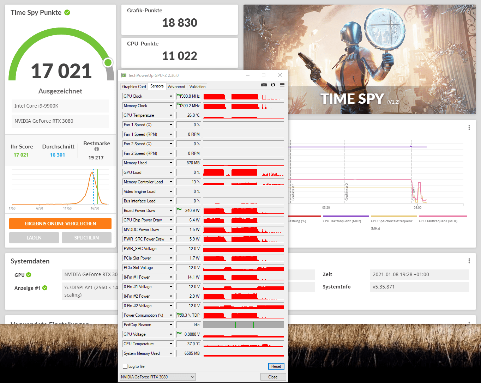Click the green check next to GPU

tap(29, 275)
